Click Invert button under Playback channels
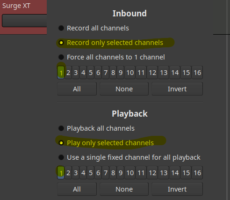Viewport: 230px width, 200px height. 177,189
